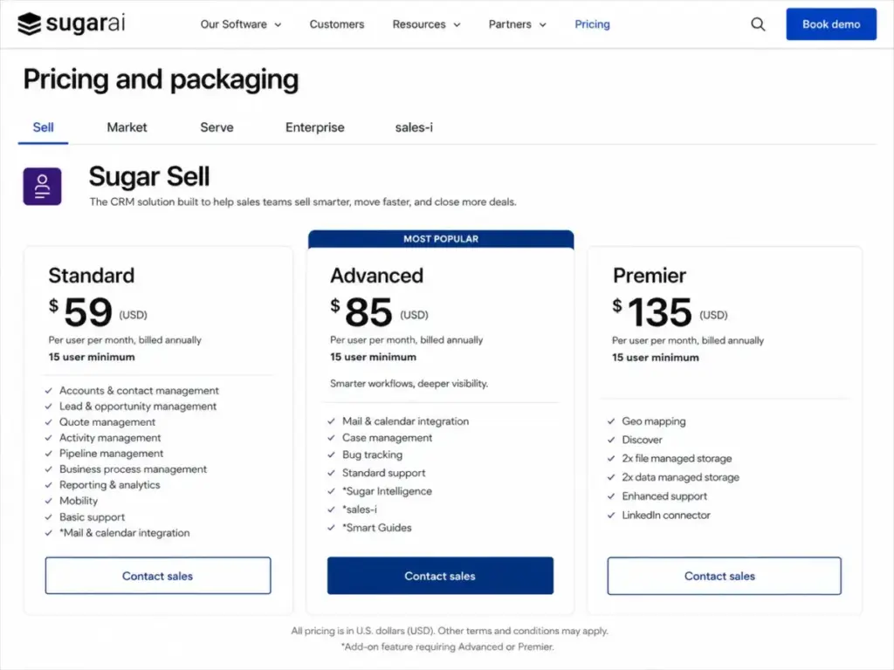894x670 pixels.
Task: Switch to the Market tab
Action: click(x=127, y=127)
